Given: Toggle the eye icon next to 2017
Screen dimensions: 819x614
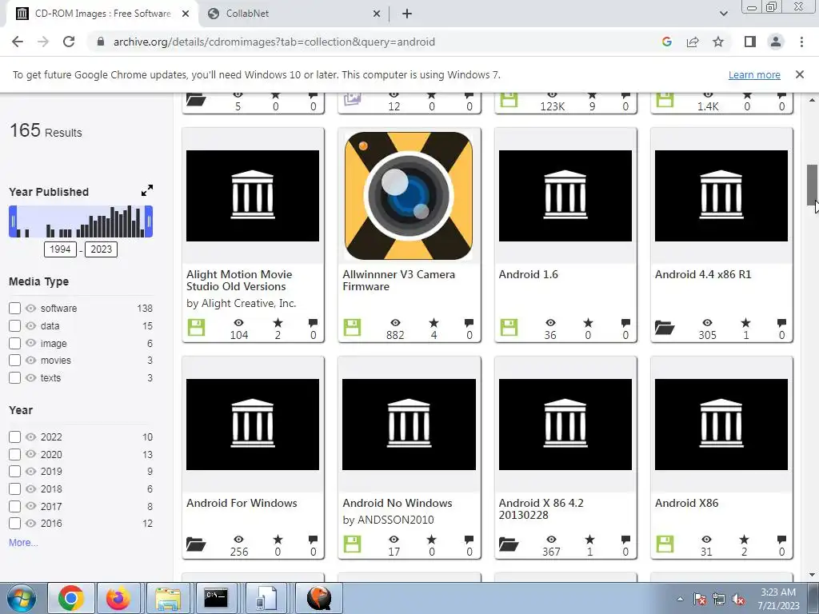Looking at the screenshot, I should pos(31,506).
